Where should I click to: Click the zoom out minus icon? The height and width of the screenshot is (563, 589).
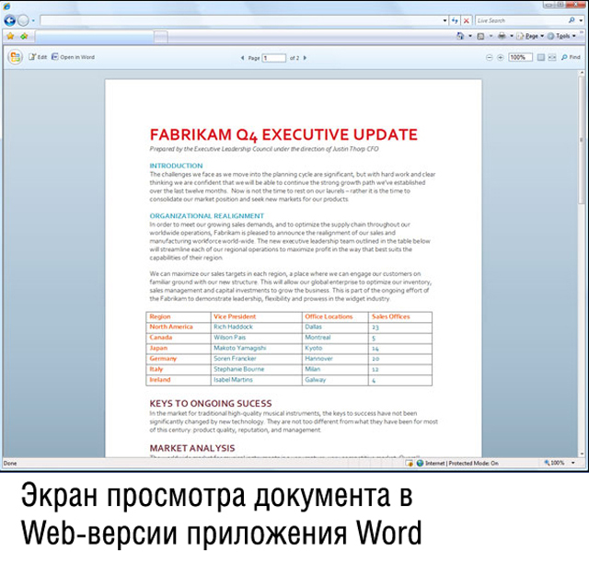489,57
